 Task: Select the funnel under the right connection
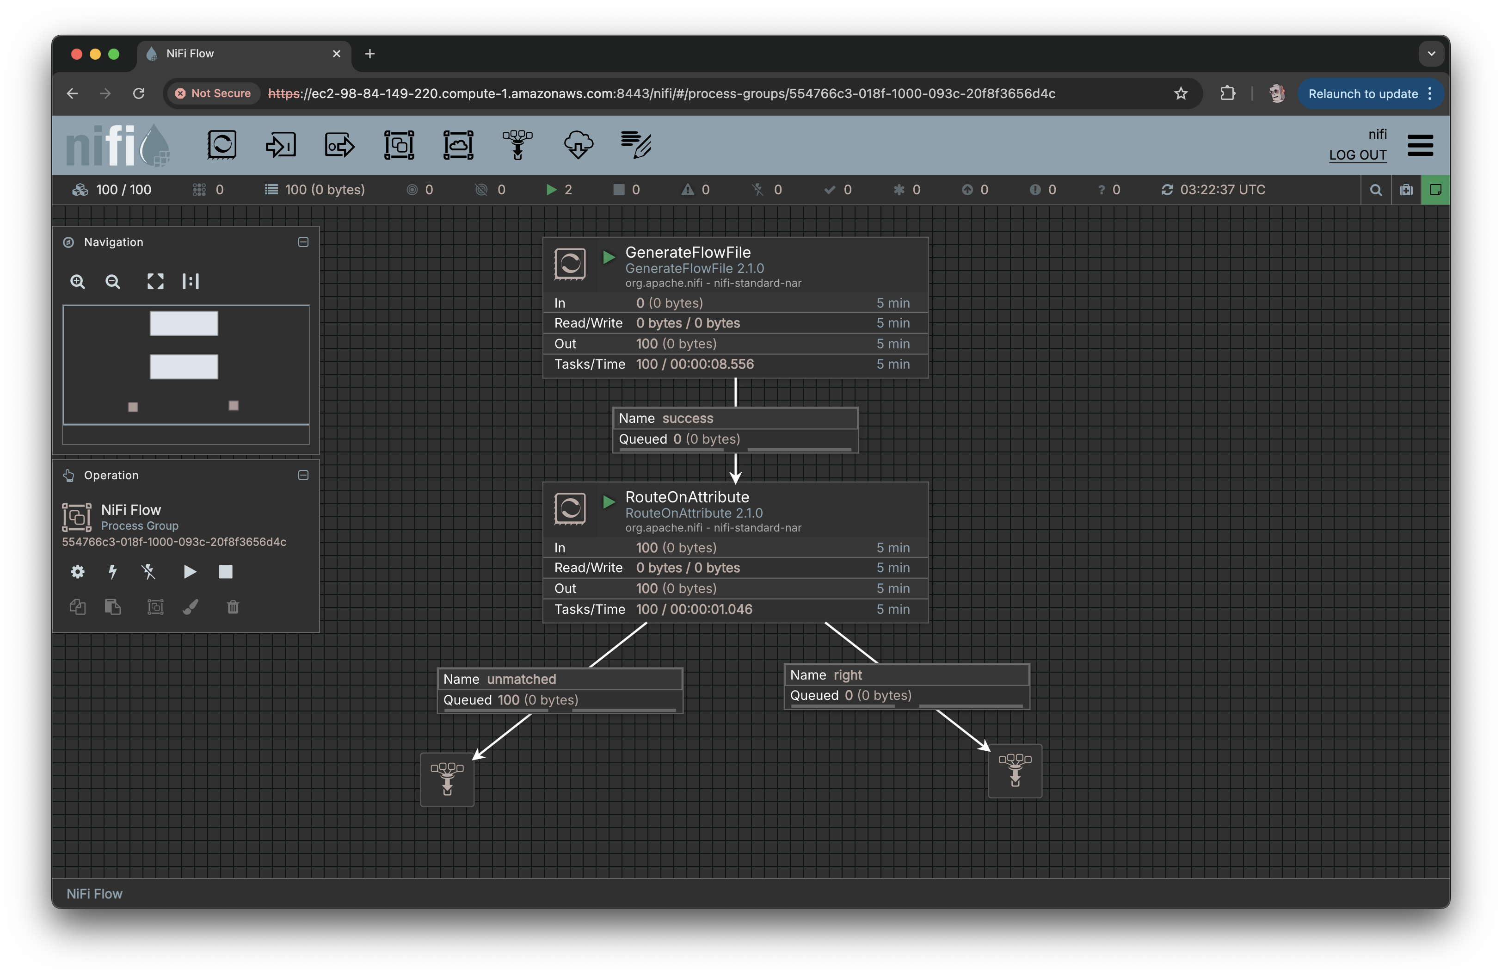pyautogui.click(x=1015, y=771)
